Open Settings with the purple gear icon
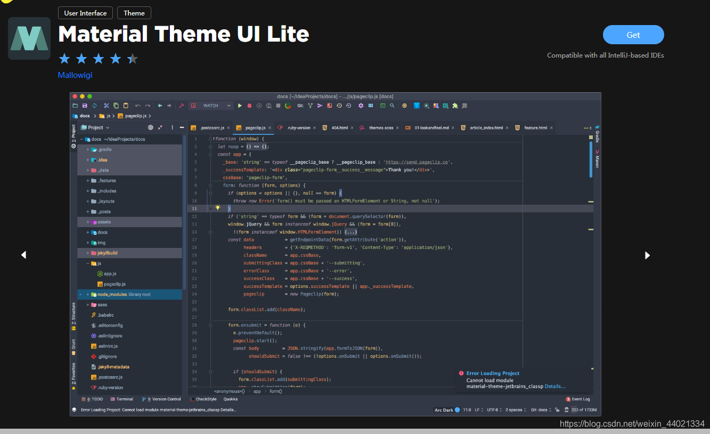710x434 pixels. pos(361,106)
